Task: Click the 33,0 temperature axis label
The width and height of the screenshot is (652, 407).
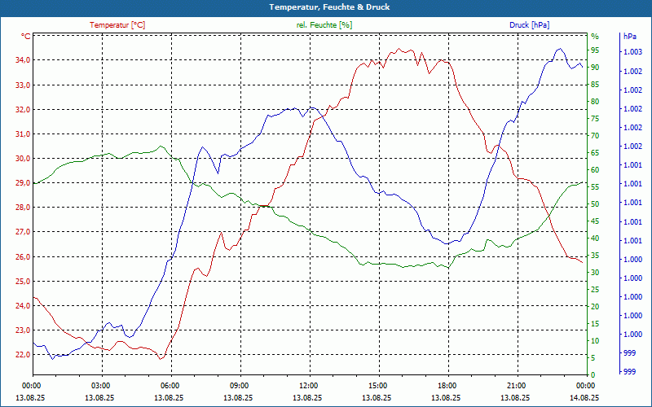Action: coord(24,85)
